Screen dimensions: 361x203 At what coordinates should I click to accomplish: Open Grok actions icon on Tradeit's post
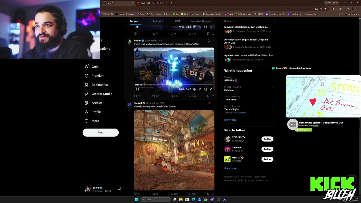[209, 103]
